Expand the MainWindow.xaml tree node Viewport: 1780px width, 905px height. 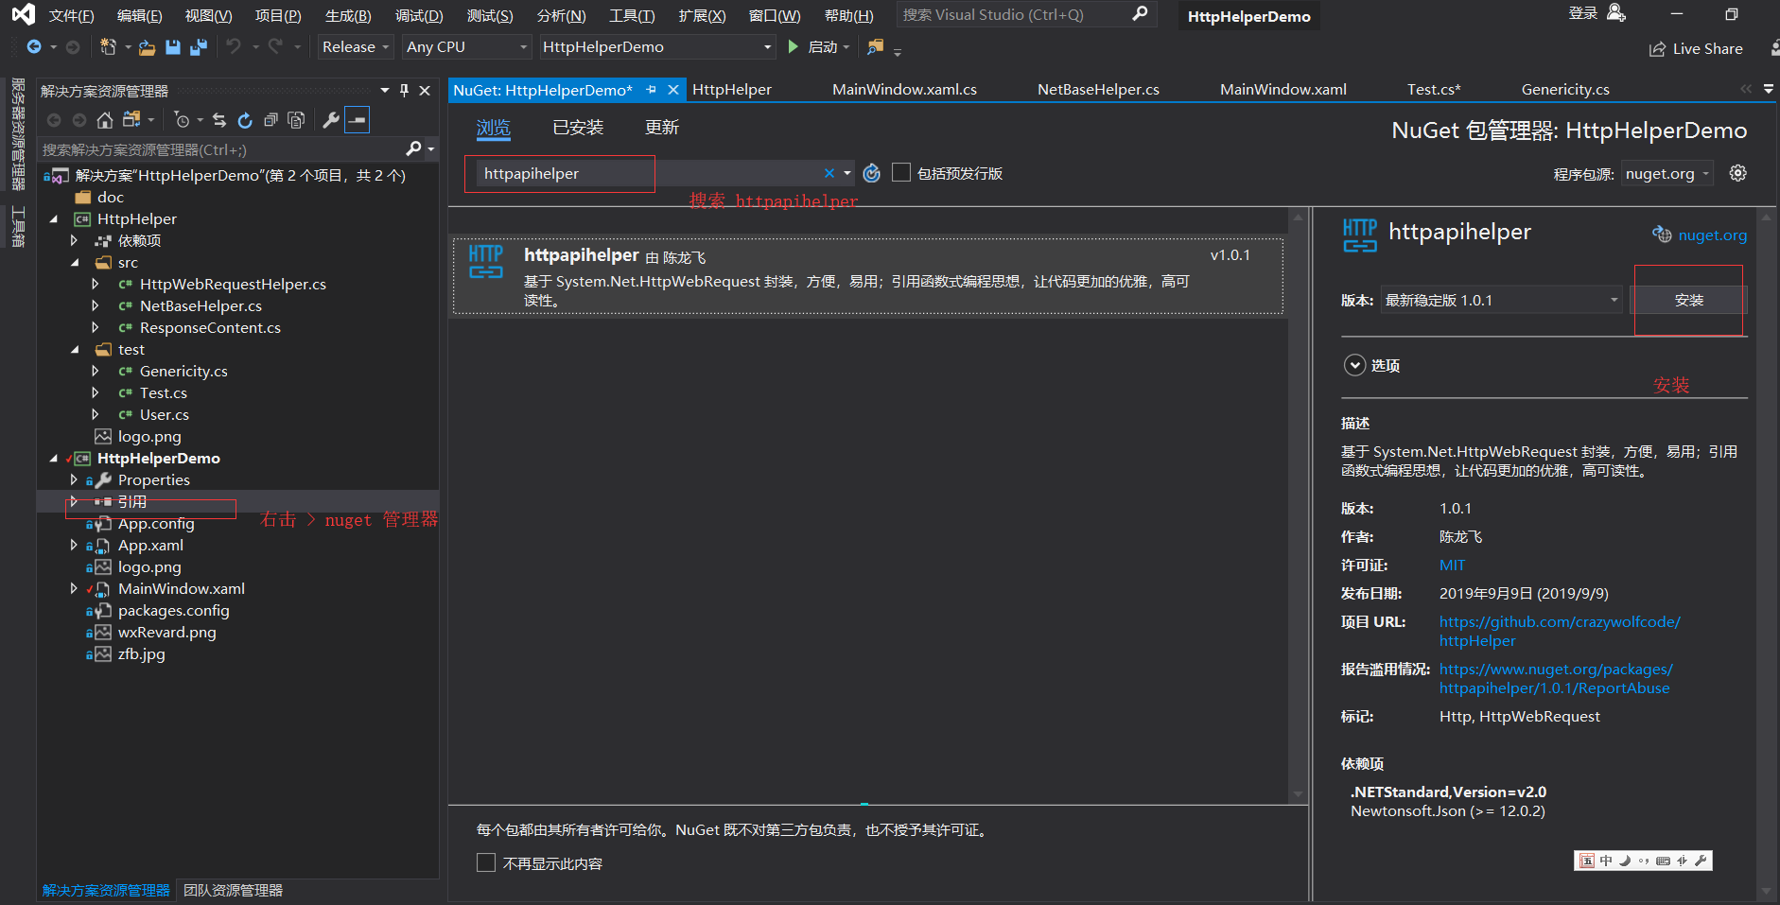[74, 588]
